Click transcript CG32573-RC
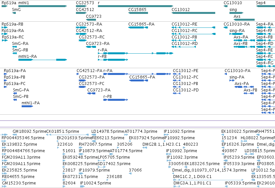The width and height of the screenshot is (275, 188). click(92, 37)
